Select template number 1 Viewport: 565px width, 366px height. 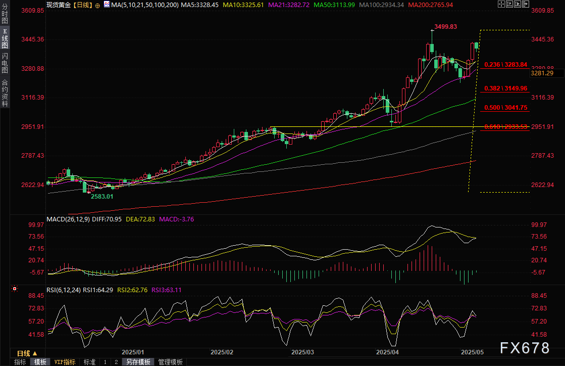tap(105, 362)
